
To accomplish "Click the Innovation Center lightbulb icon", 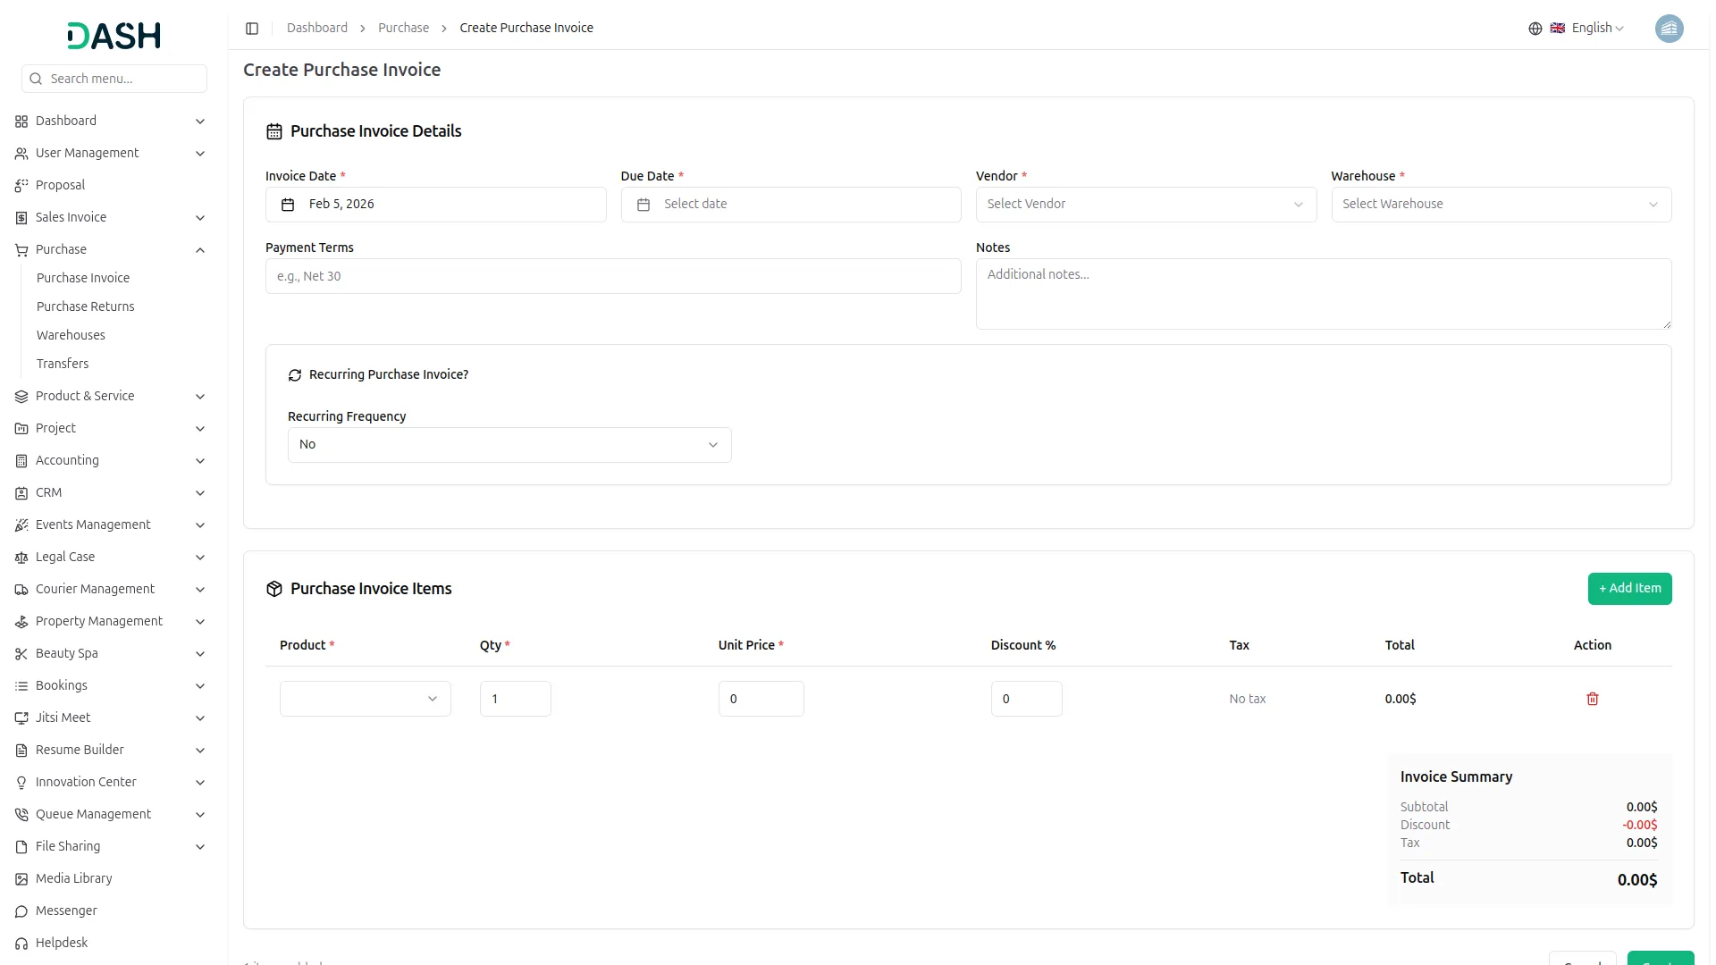I will tap(21, 783).
